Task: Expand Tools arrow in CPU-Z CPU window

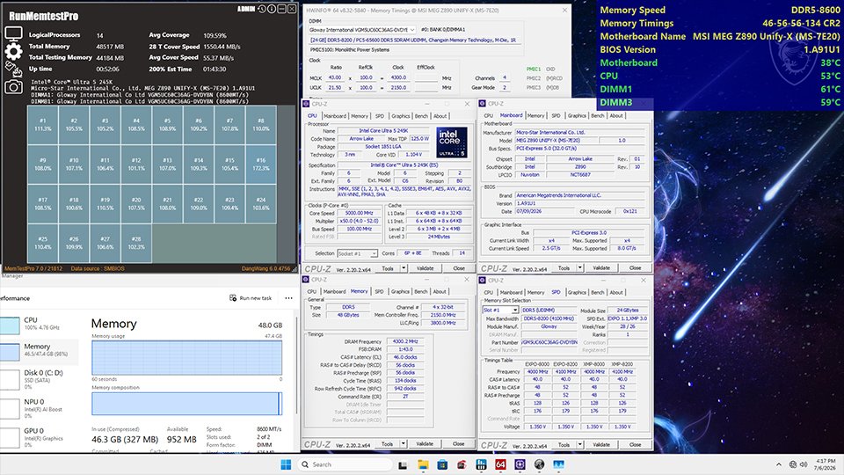Action: point(404,267)
